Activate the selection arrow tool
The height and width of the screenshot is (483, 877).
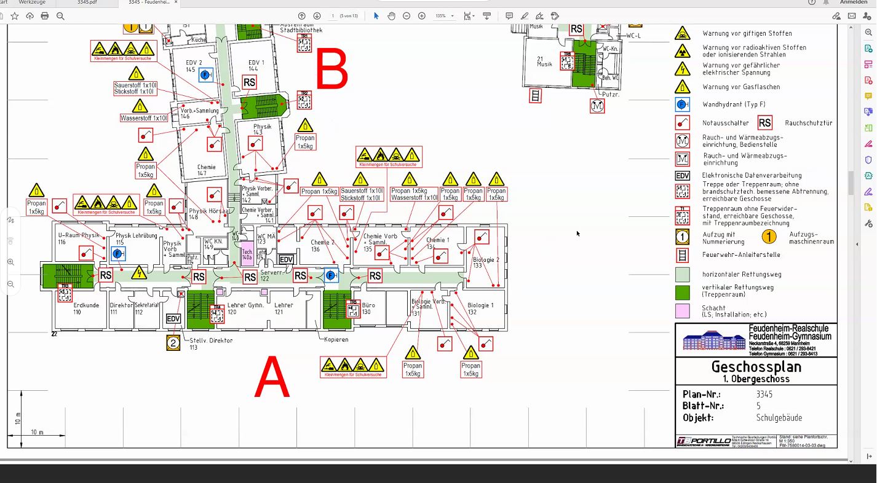coord(376,16)
